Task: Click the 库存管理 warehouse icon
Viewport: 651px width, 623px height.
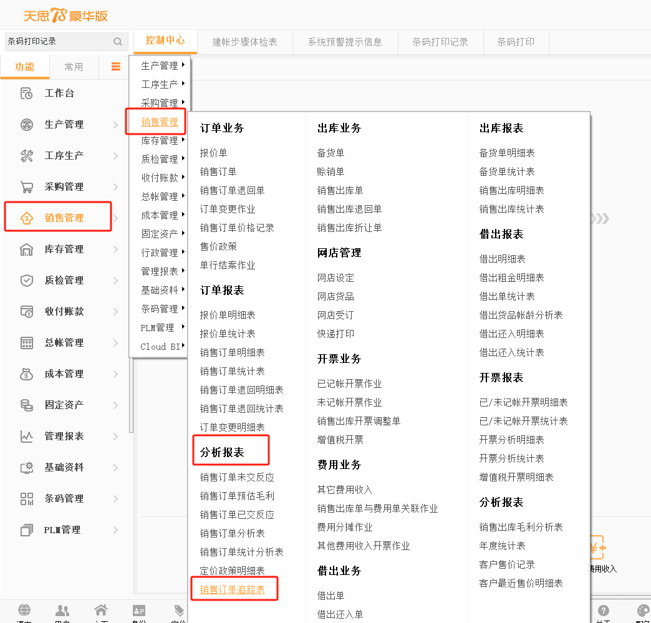Action: [26, 249]
